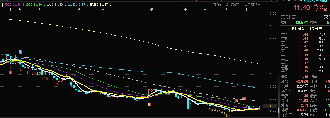The width and height of the screenshot is (330, 118).
Task: Click the event marker directly under MA20 label
Action: tap(11, 10)
